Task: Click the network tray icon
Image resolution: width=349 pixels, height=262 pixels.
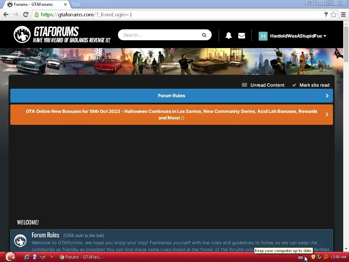Action: tap(319, 257)
